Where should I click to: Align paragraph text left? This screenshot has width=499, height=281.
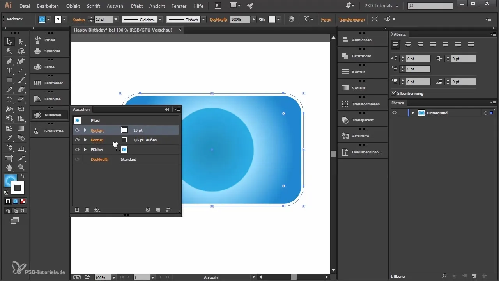pyautogui.click(x=396, y=45)
